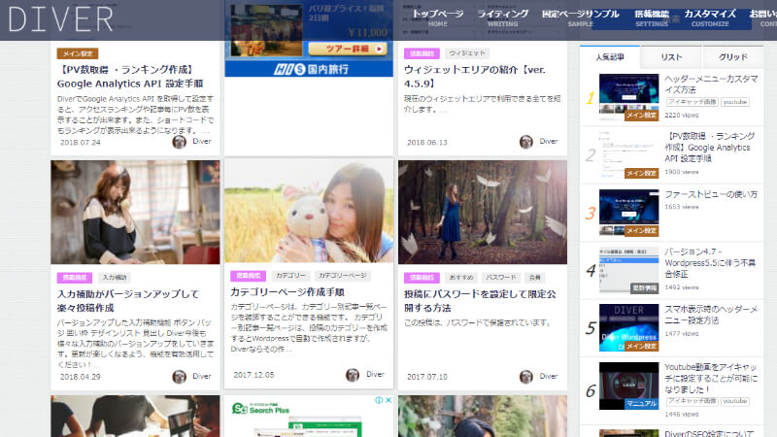Switch to the リスト sidebar tab
Viewport: 777px width, 437px height.
[671, 57]
